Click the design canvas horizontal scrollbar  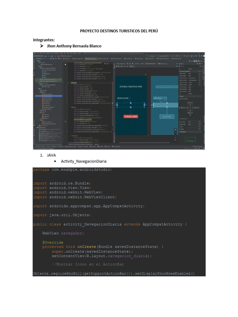(144, 143)
